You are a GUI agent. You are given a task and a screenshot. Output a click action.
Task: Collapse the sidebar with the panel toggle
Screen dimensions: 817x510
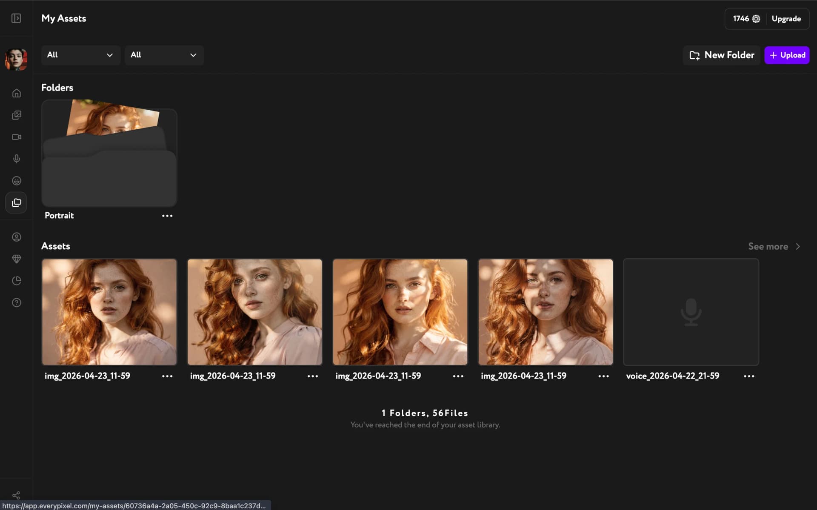coord(16,18)
